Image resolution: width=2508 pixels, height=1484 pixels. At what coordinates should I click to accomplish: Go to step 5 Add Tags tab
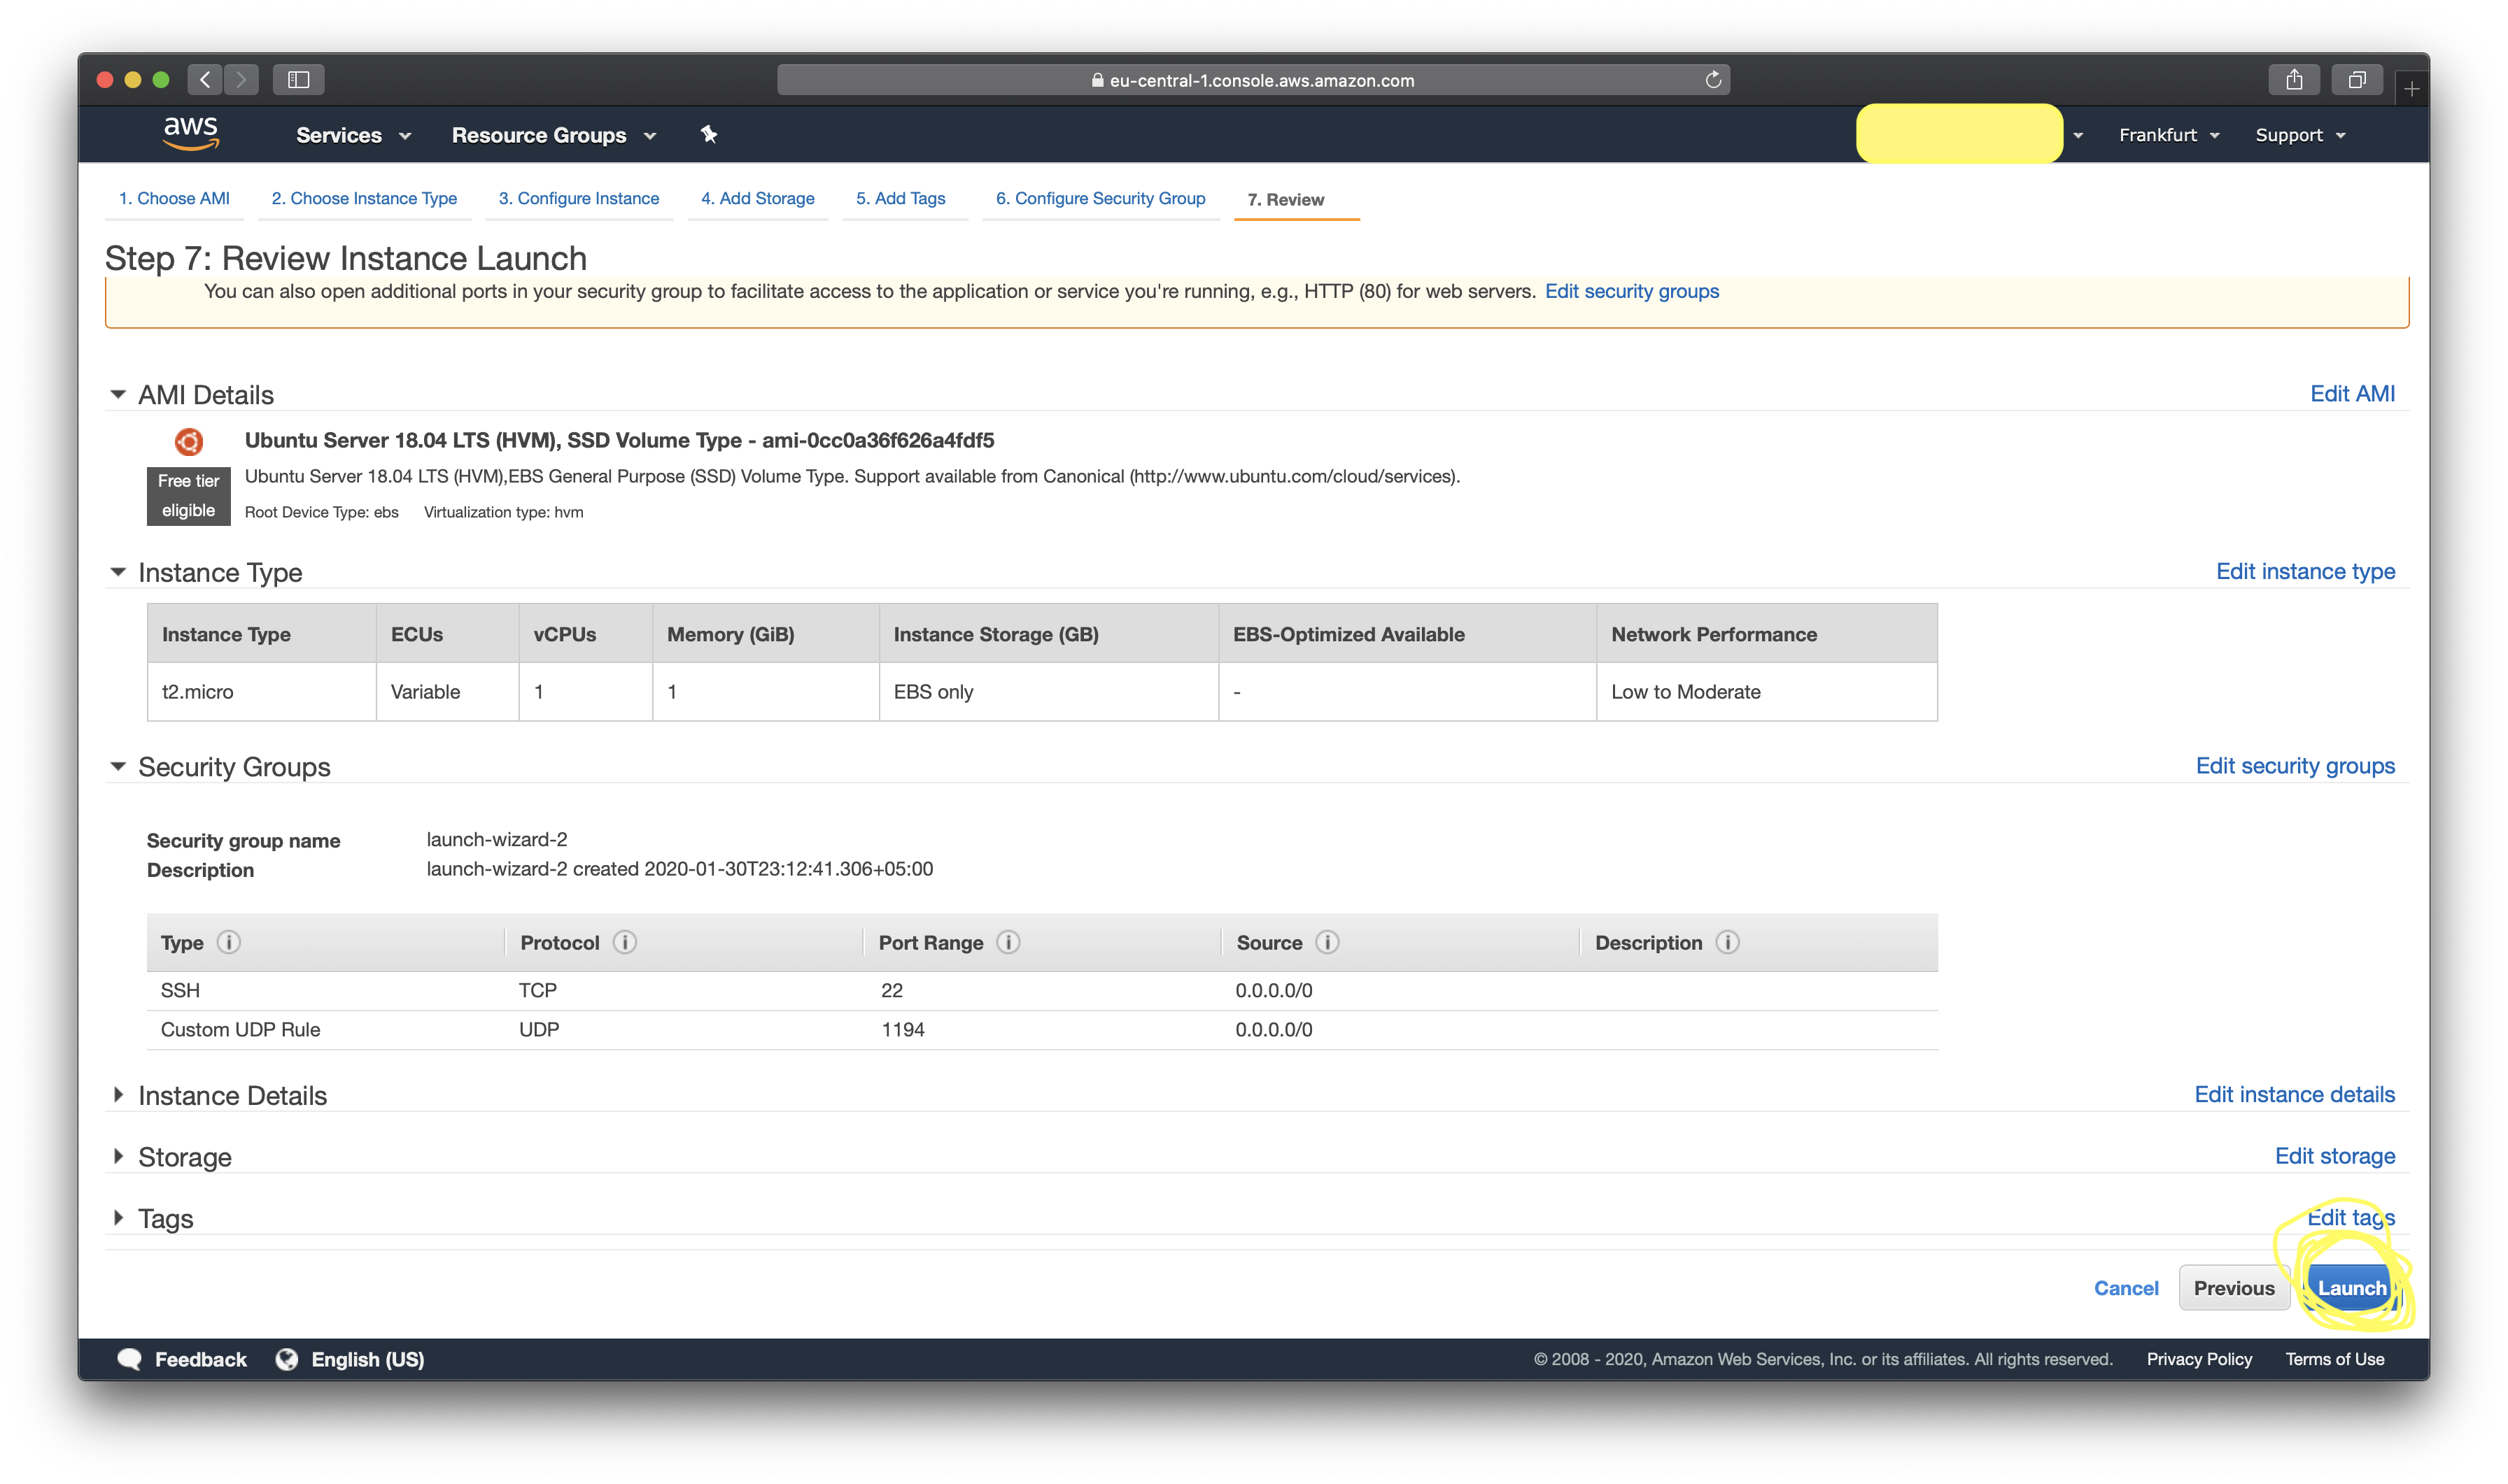point(901,198)
